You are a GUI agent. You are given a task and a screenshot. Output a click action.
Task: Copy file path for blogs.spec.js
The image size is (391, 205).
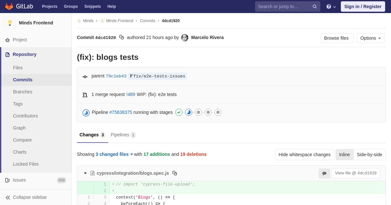coord(175,173)
